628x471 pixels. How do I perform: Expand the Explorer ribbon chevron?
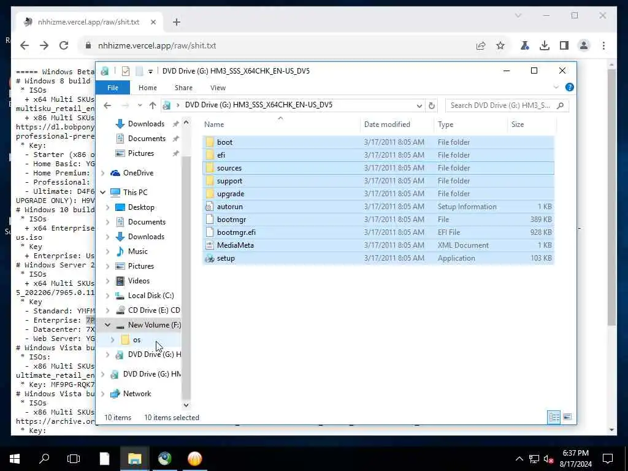point(556,87)
